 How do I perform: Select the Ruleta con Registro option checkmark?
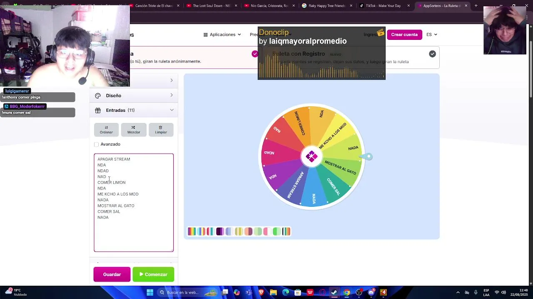click(432, 54)
